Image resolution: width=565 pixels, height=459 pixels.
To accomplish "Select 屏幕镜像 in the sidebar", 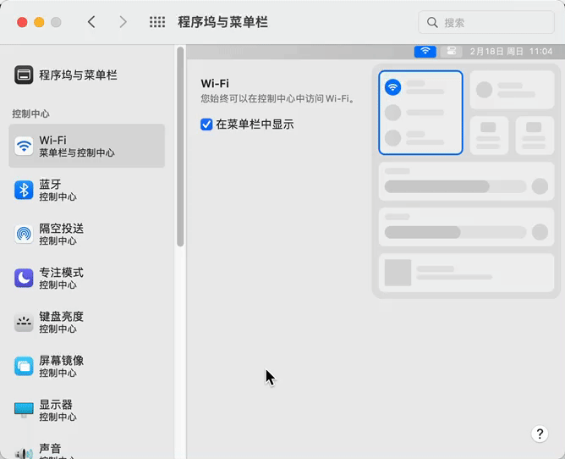I will [87, 366].
